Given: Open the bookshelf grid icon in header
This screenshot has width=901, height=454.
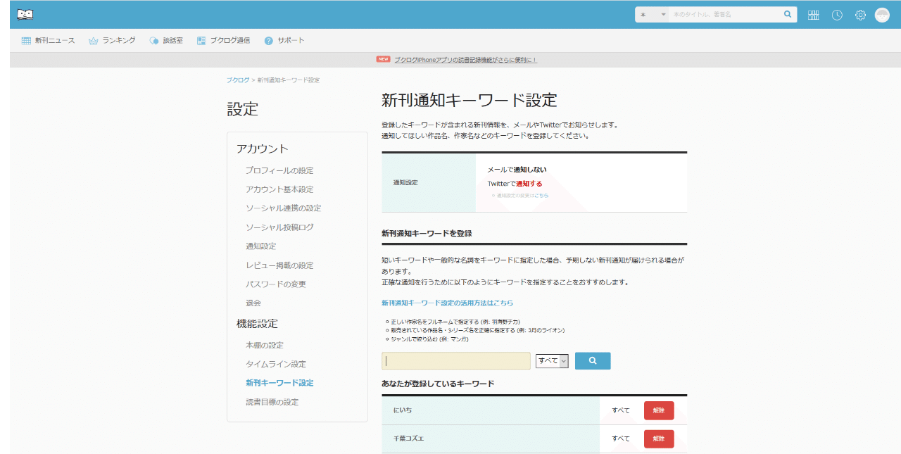Looking at the screenshot, I should (x=813, y=14).
